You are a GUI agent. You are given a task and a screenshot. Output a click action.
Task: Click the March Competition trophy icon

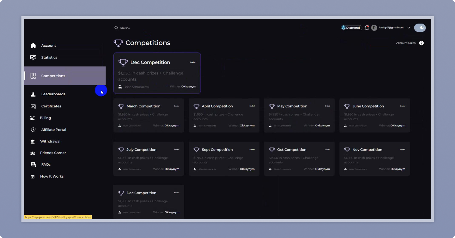point(121,106)
